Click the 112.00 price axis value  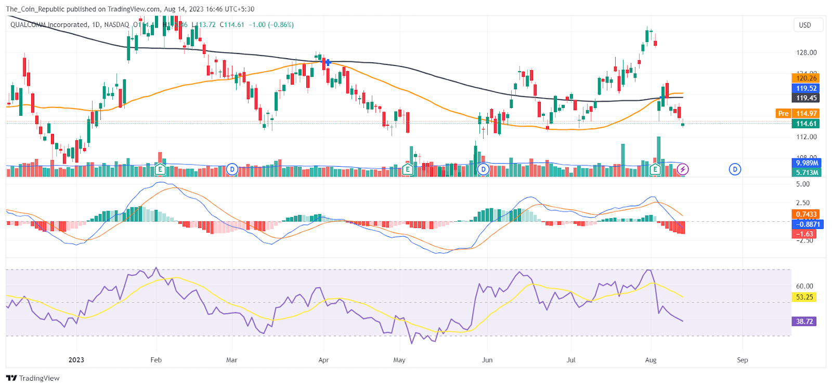(807, 137)
